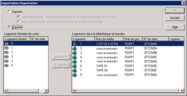
Task: Click serial number 3F7C545F
Action: (x=150, y=70)
